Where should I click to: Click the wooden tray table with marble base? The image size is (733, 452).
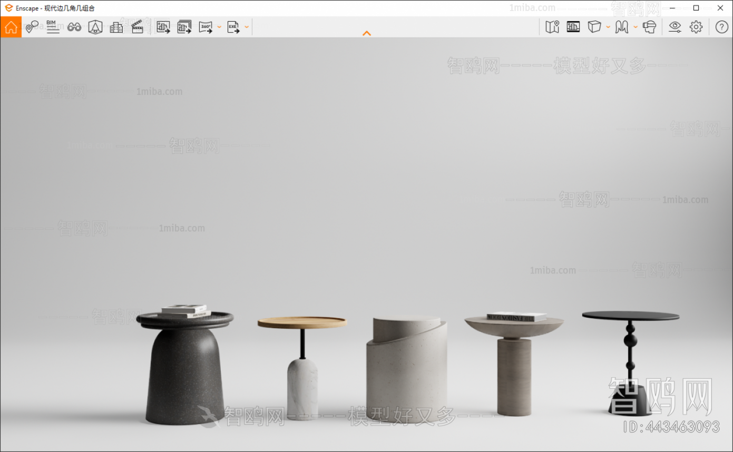click(x=302, y=368)
